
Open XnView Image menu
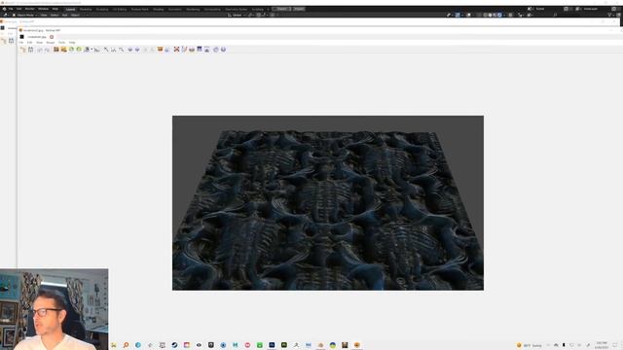pyautogui.click(x=51, y=43)
